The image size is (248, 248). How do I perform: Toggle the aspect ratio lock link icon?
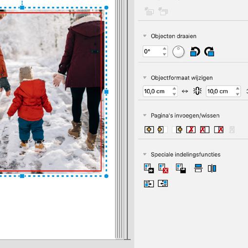coord(197,91)
